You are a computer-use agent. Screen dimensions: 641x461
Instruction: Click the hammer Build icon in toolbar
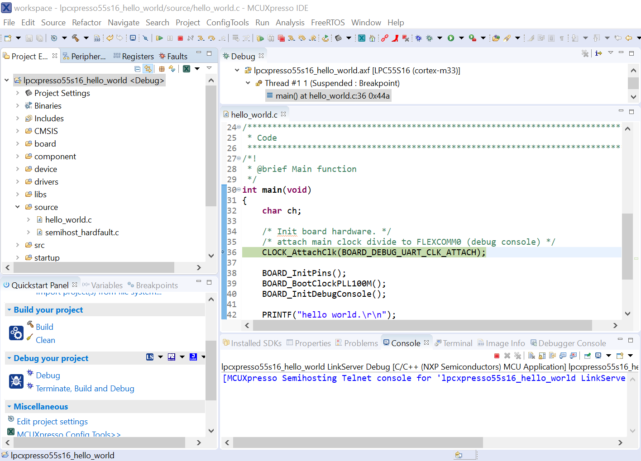[x=75, y=38]
